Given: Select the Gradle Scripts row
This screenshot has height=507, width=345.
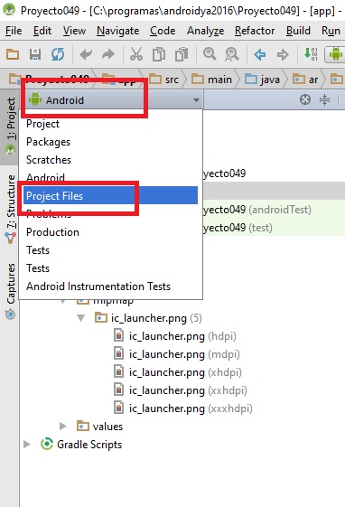Looking at the screenshot, I should click(x=80, y=445).
